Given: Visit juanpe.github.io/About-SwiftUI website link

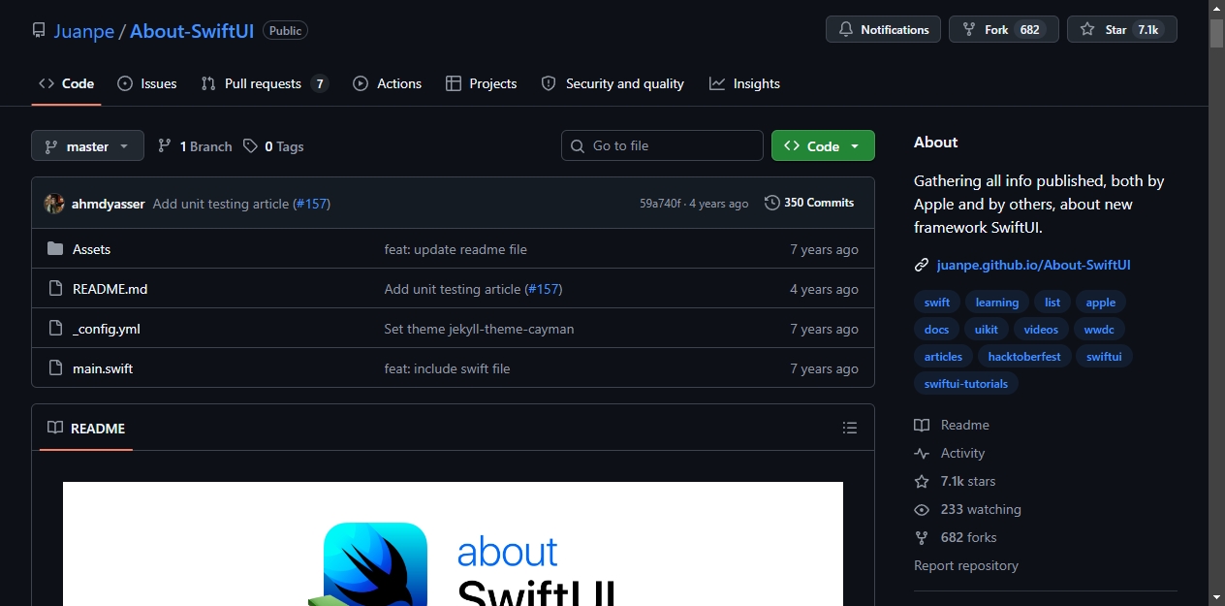Looking at the screenshot, I should tap(1033, 265).
